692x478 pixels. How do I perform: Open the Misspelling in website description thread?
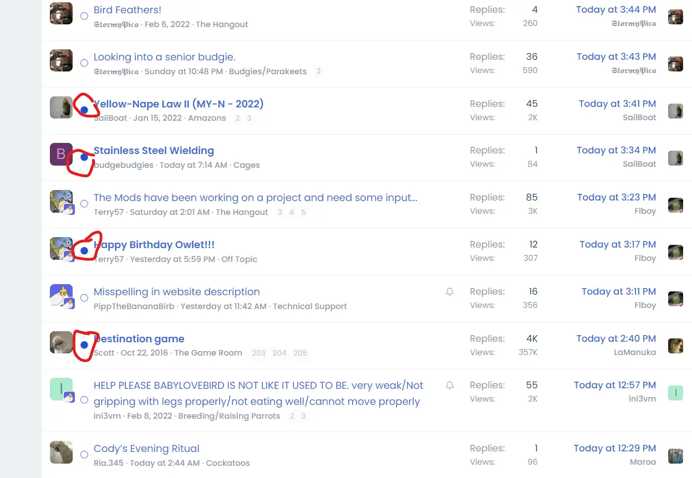point(176,292)
